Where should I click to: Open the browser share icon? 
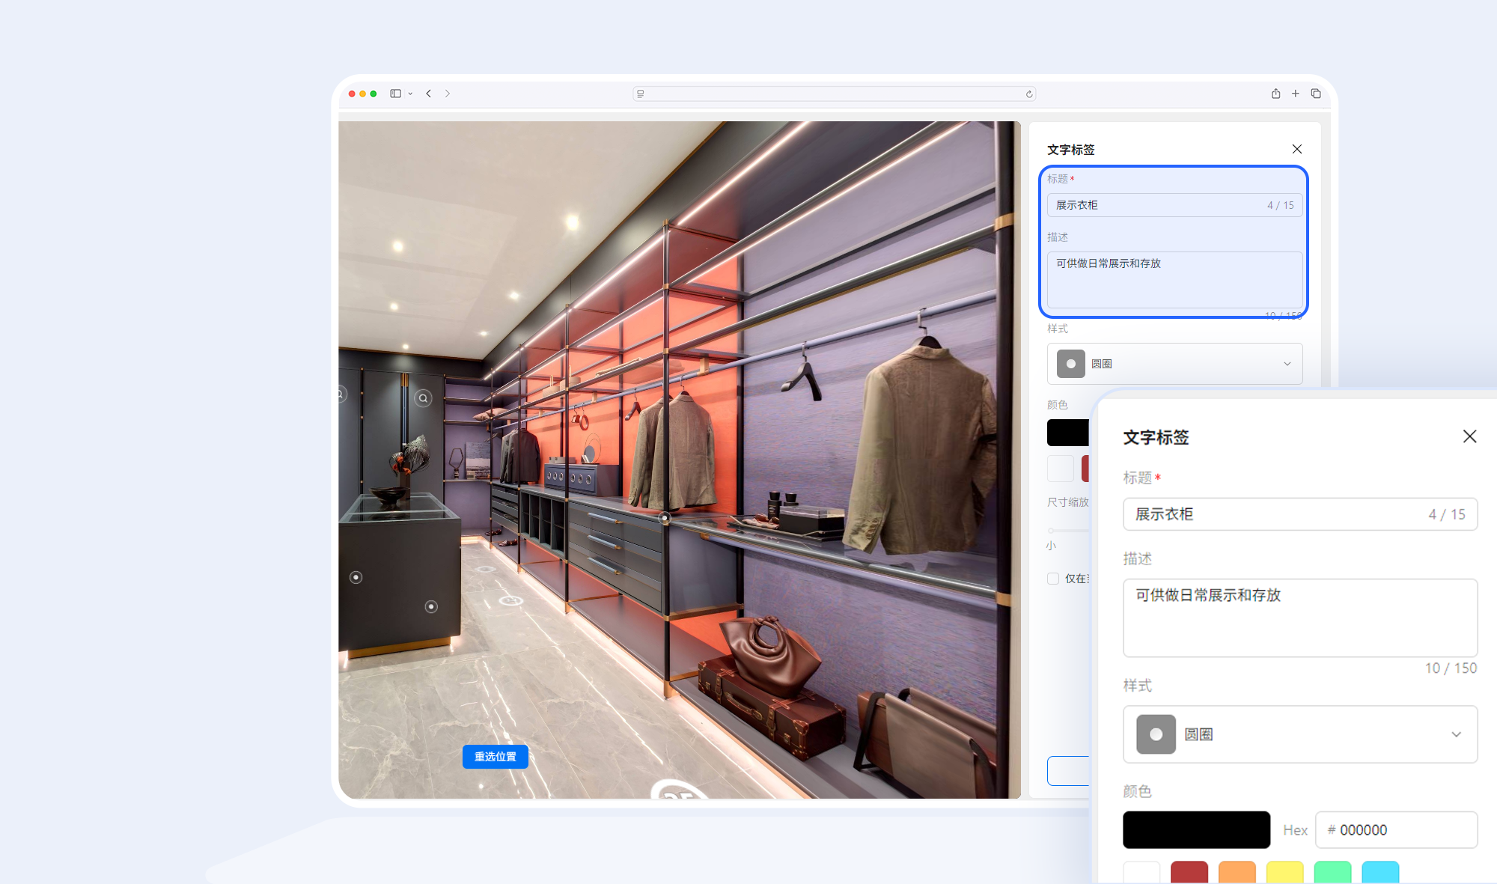(1275, 94)
